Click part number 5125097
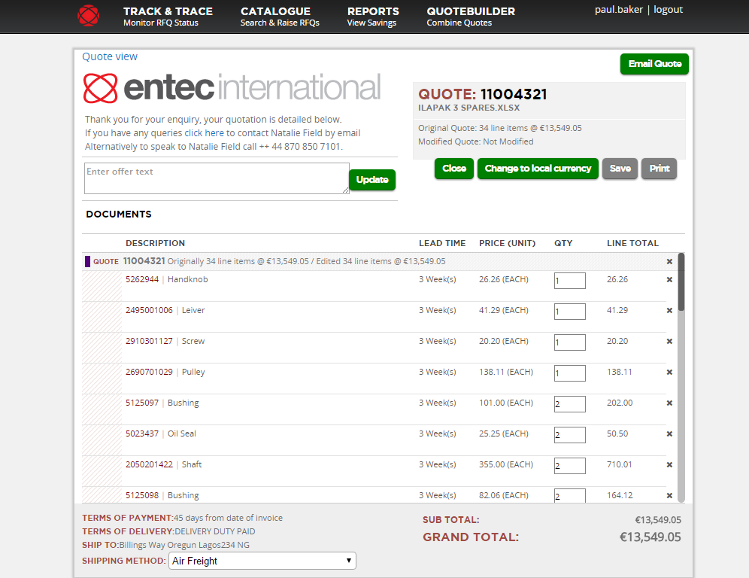The image size is (749, 578). tap(142, 403)
